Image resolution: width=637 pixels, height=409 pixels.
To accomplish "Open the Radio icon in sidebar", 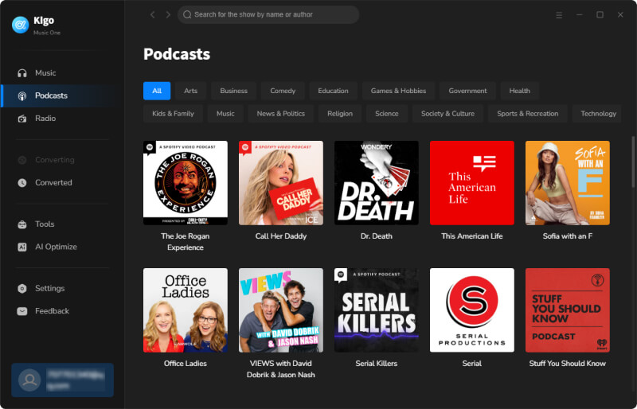I will click(x=22, y=119).
